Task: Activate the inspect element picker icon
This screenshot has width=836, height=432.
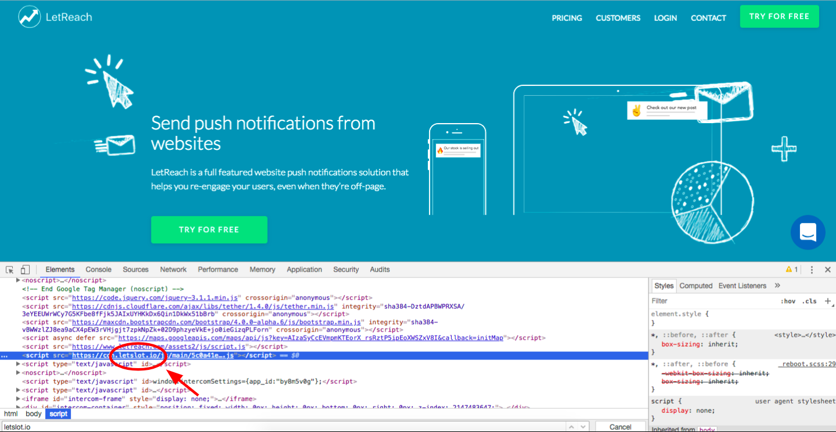Action: tap(10, 269)
